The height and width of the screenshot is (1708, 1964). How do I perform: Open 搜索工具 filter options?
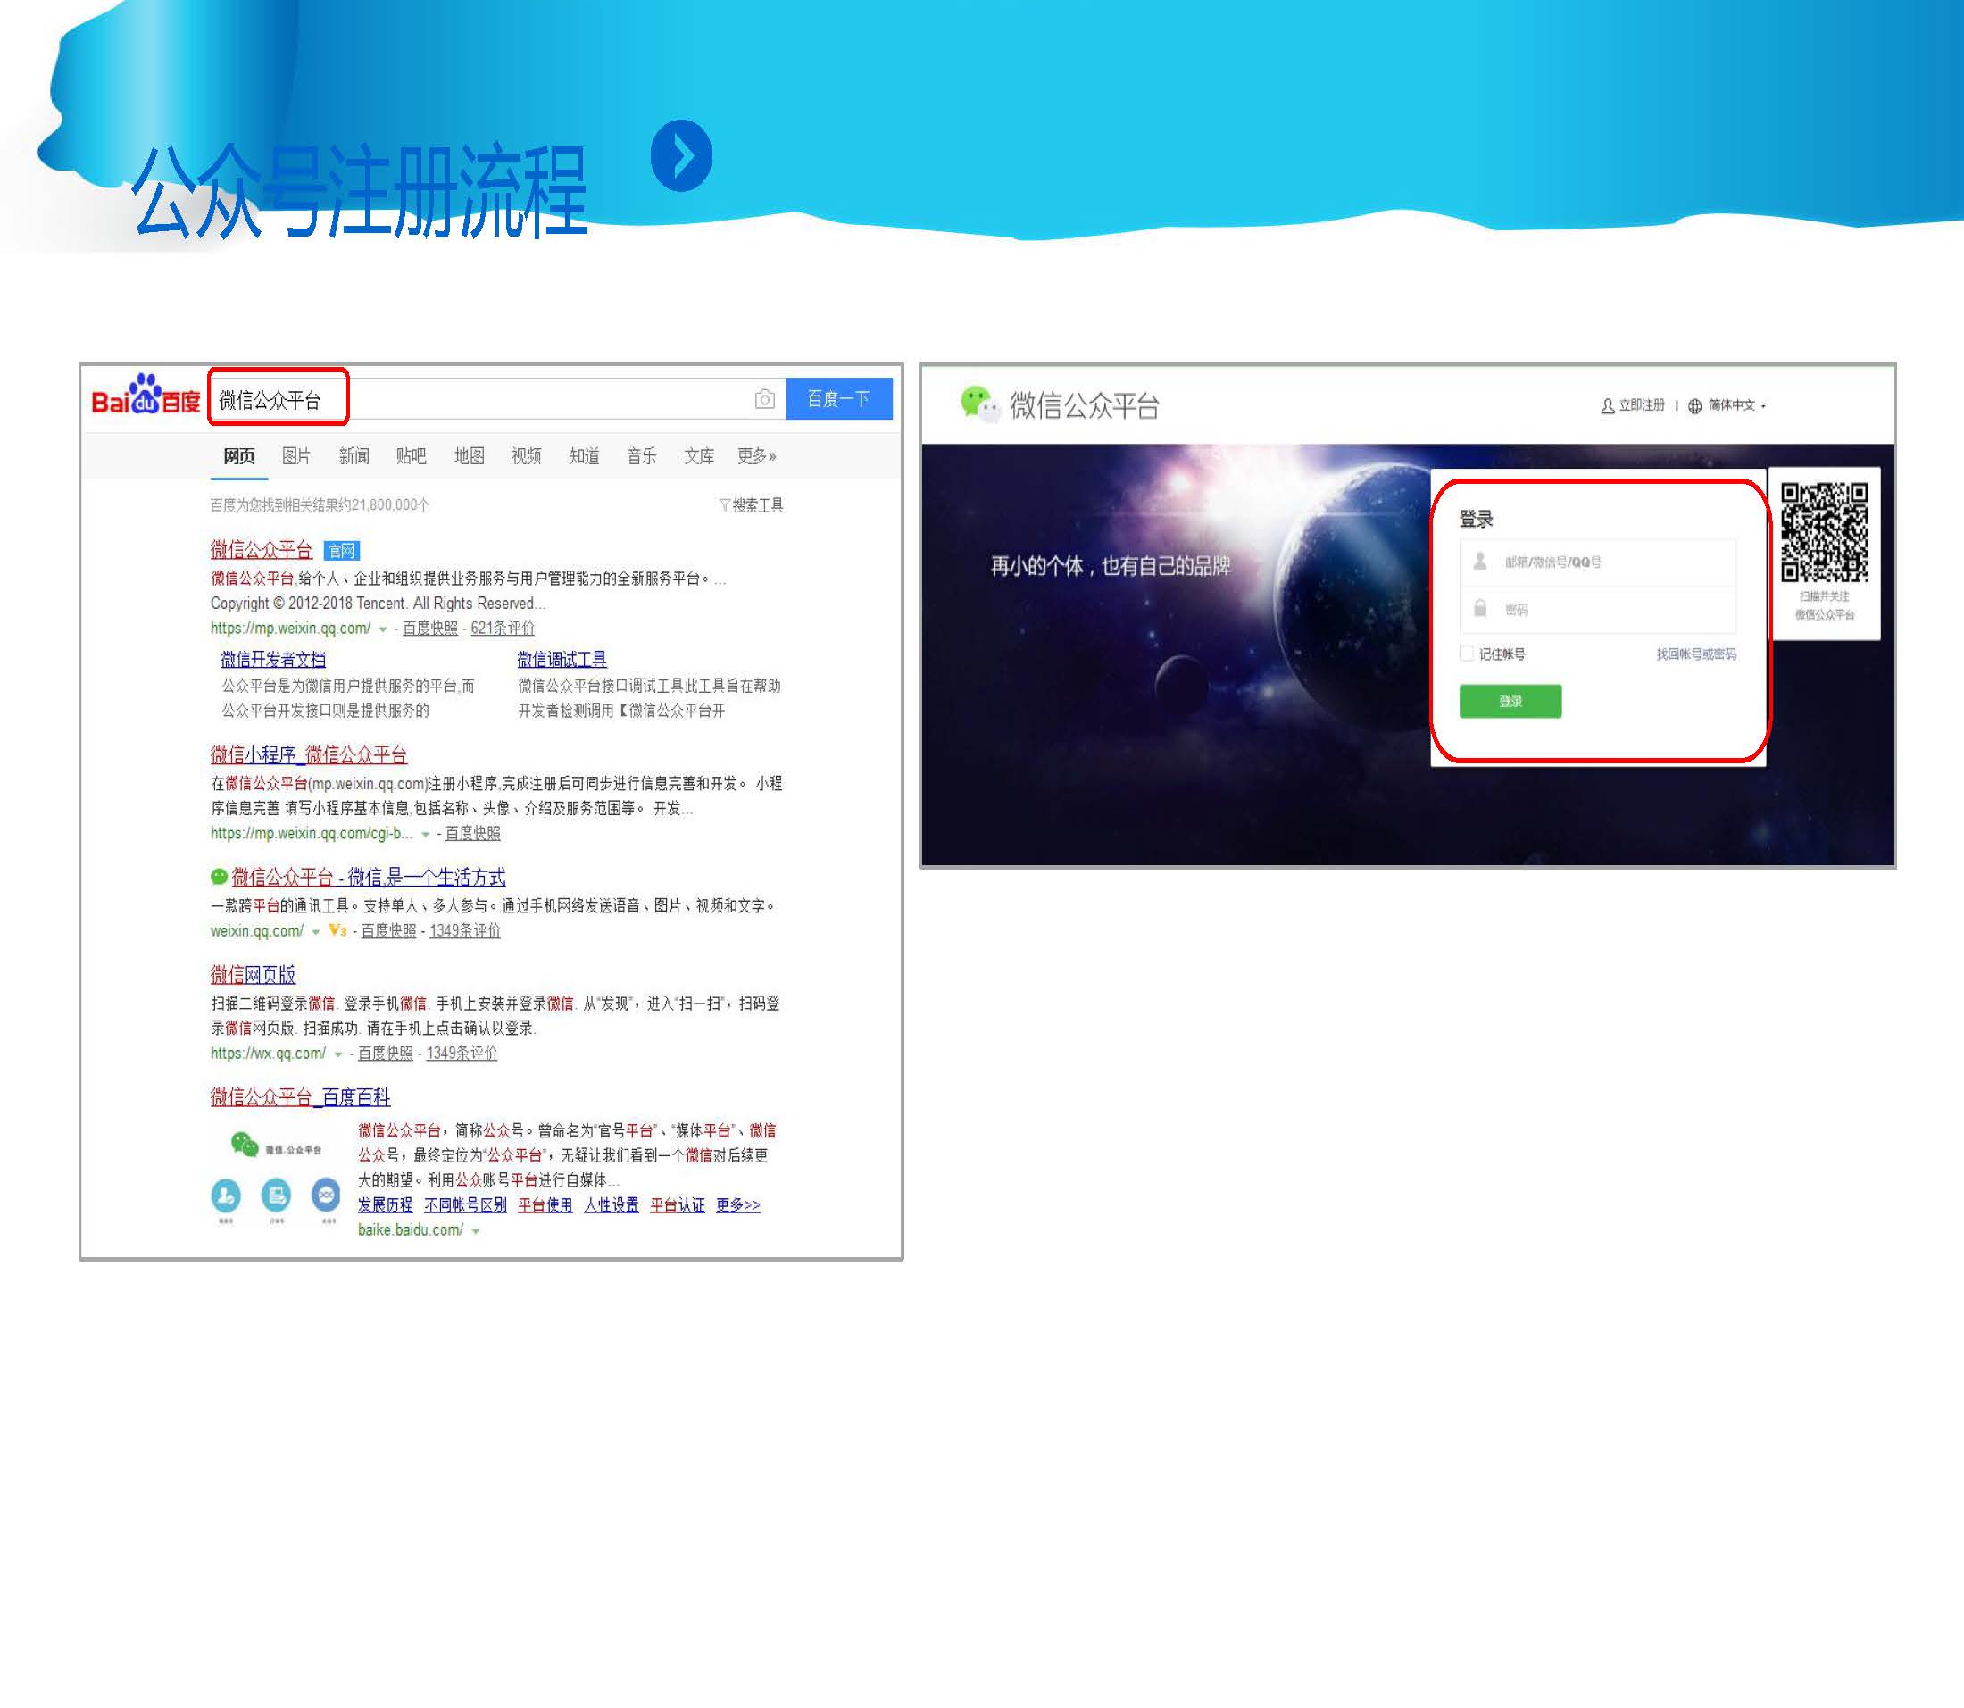[751, 505]
